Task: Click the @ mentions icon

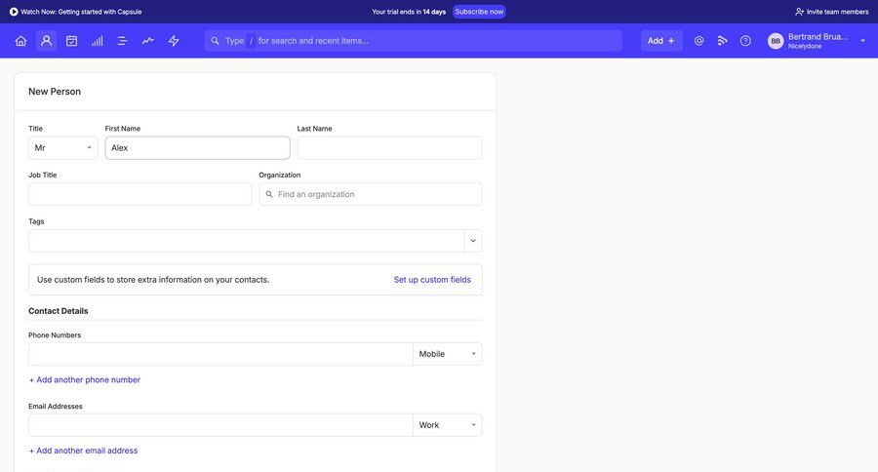Action: tap(698, 41)
